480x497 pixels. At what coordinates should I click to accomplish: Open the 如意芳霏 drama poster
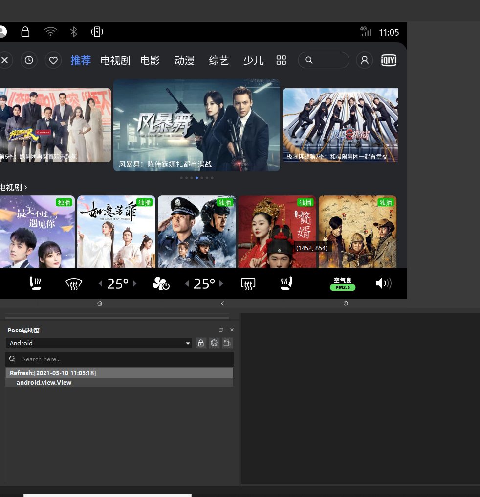pyautogui.click(x=116, y=232)
